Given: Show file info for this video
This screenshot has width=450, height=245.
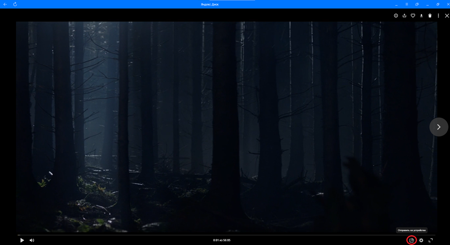Looking at the screenshot, I should (x=396, y=16).
